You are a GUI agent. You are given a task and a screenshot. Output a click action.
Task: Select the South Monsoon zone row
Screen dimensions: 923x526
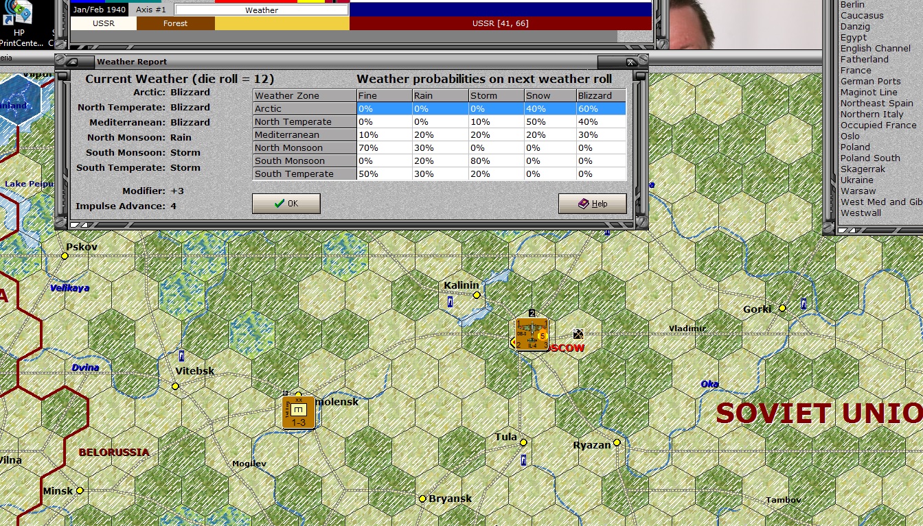coord(440,160)
